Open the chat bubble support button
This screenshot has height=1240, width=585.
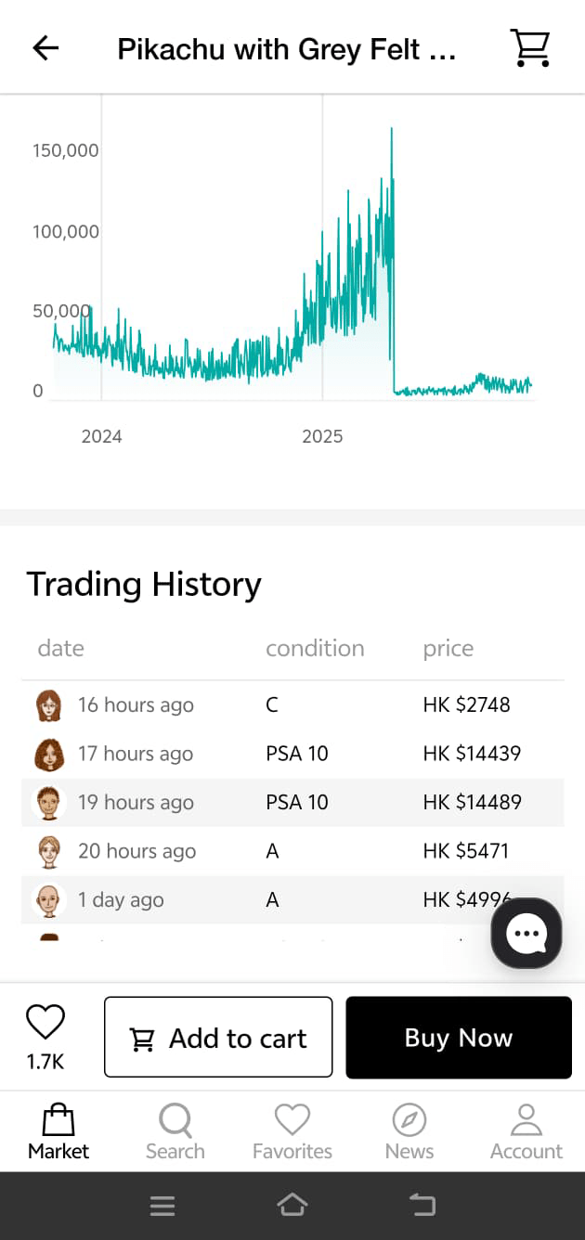click(526, 934)
